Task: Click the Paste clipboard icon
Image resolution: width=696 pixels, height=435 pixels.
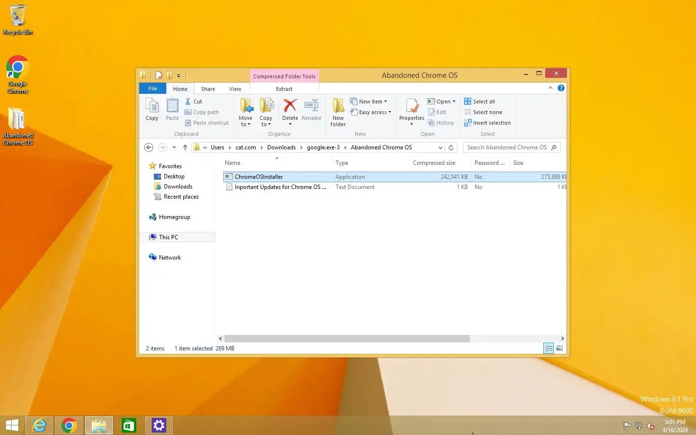Action: pyautogui.click(x=172, y=109)
